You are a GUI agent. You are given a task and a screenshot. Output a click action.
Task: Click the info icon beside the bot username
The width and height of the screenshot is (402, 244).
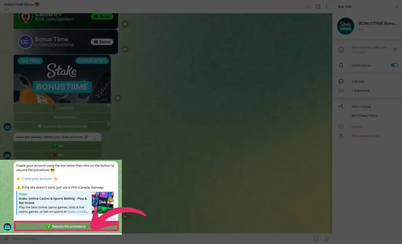pos(341,49)
